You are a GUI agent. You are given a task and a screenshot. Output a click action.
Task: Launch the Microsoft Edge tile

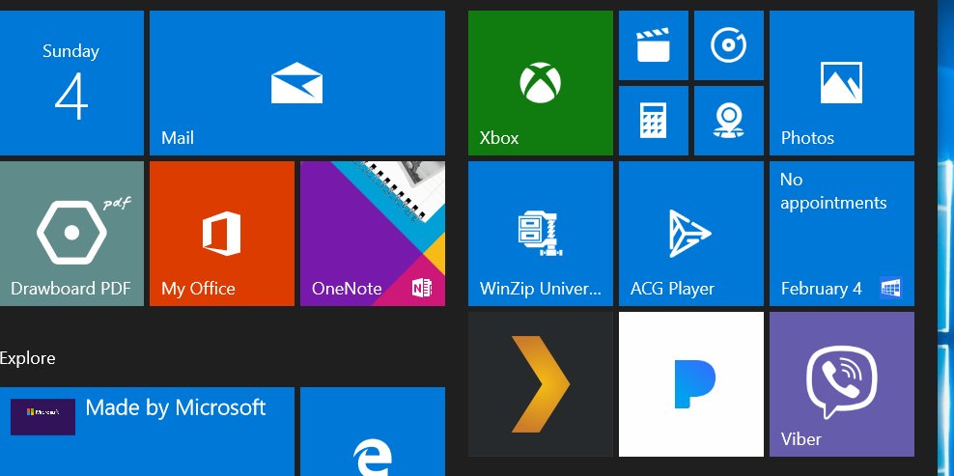click(373, 432)
